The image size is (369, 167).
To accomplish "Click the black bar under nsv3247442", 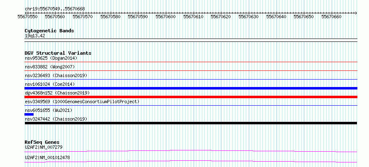I will point(191,123).
